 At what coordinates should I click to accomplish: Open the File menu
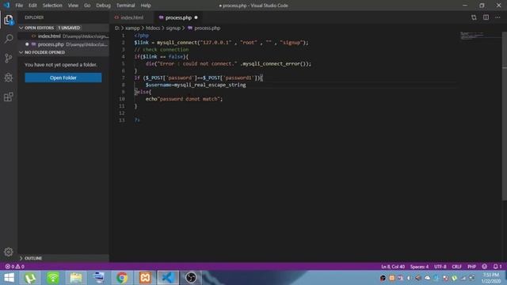(x=19, y=6)
